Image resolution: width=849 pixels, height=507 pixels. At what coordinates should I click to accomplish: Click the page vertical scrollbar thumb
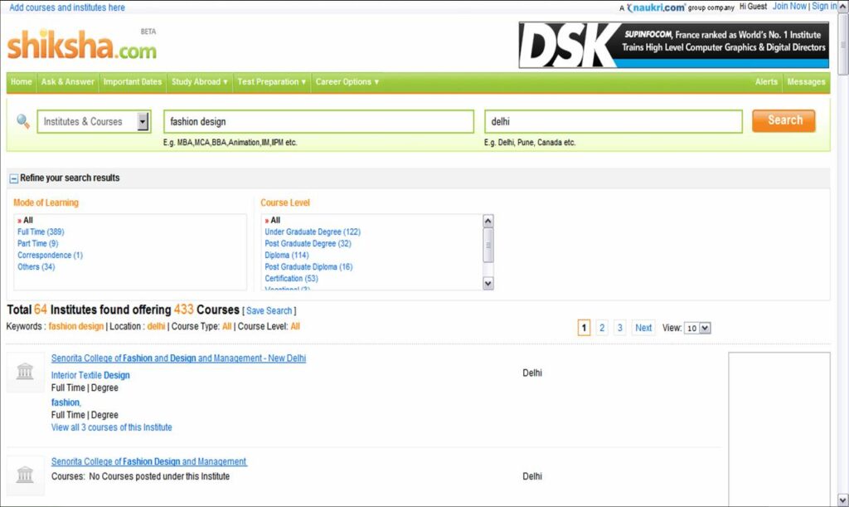[x=843, y=45]
